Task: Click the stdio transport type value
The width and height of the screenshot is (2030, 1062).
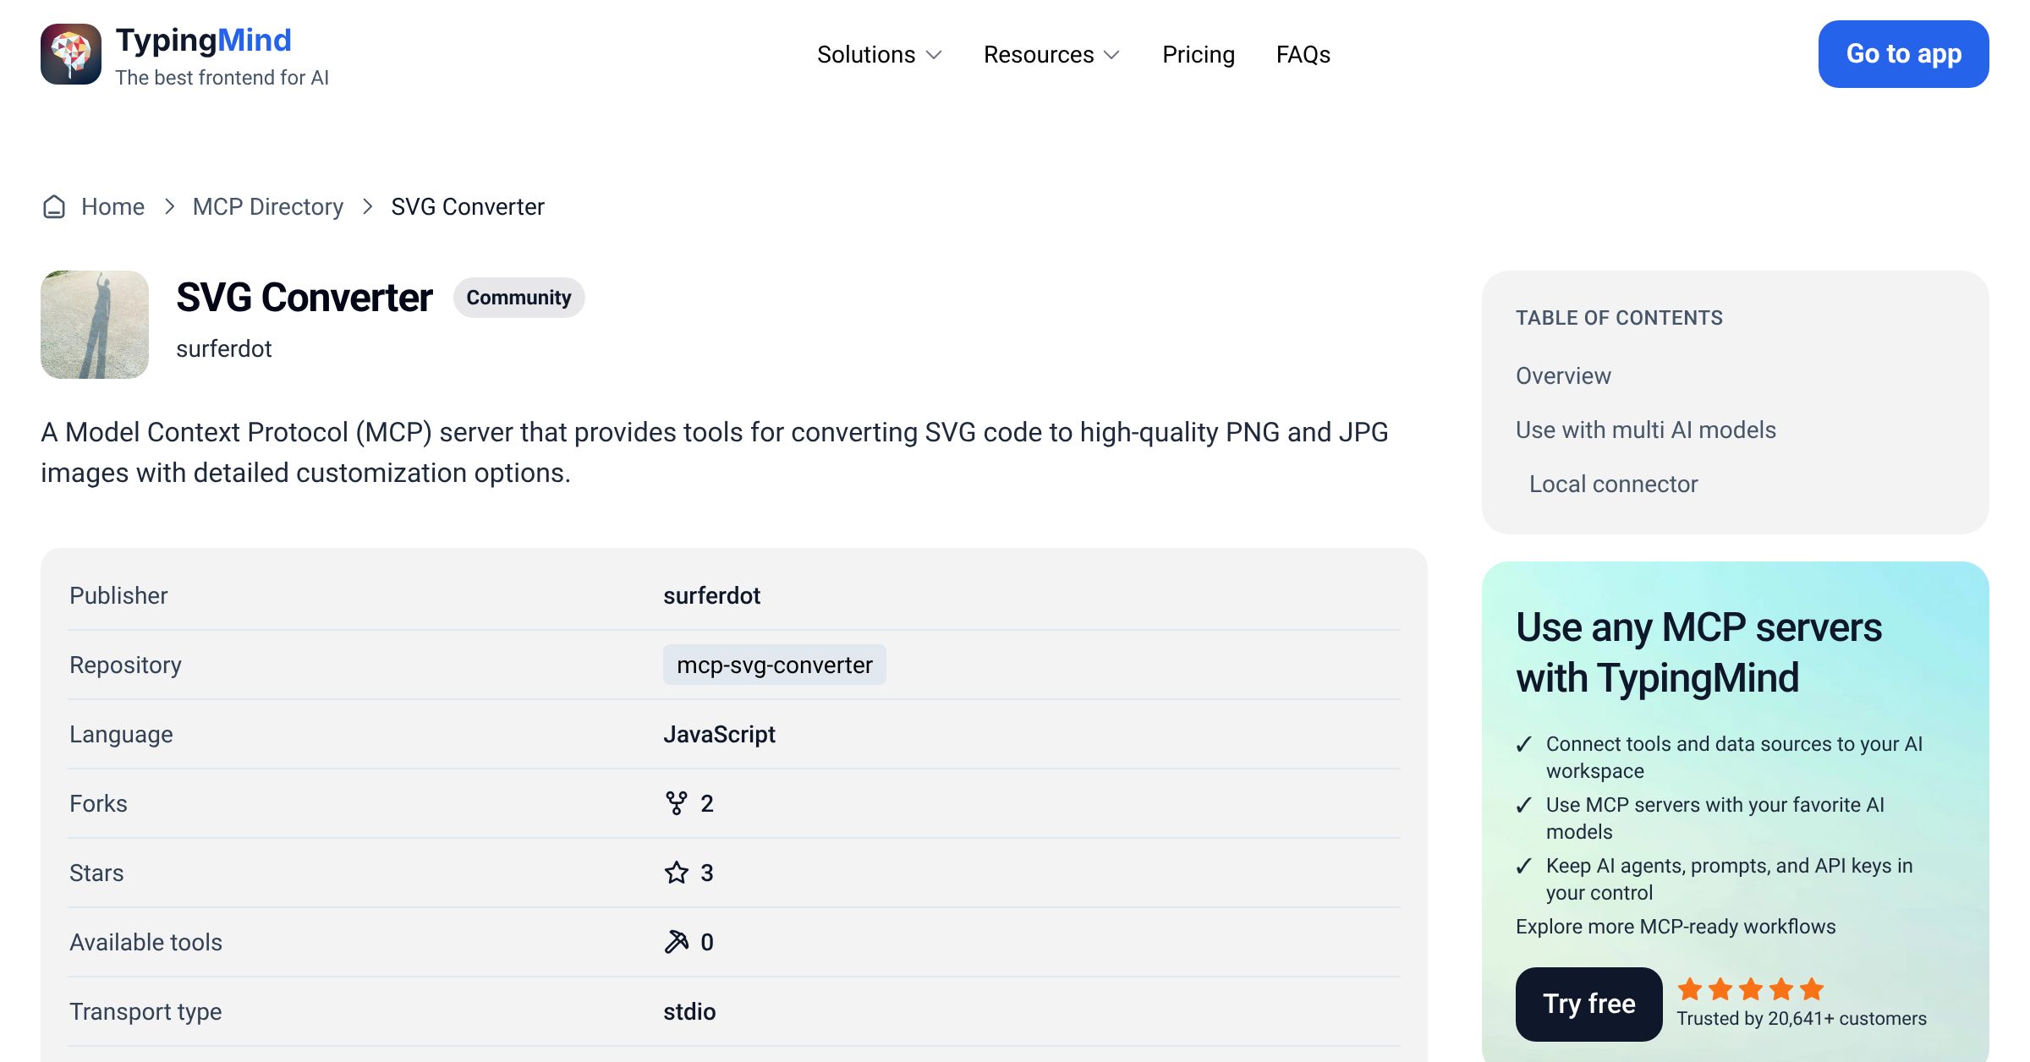Action: (689, 1011)
